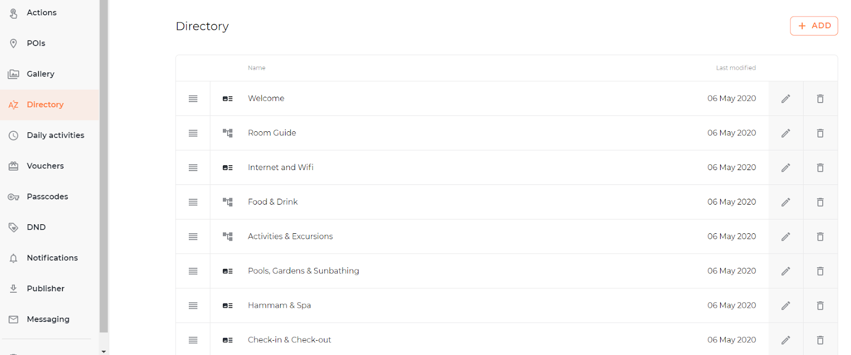Viewport: 851px width, 355px height.
Task: Edit the Check-in & Check-out entry
Action: [786, 340]
